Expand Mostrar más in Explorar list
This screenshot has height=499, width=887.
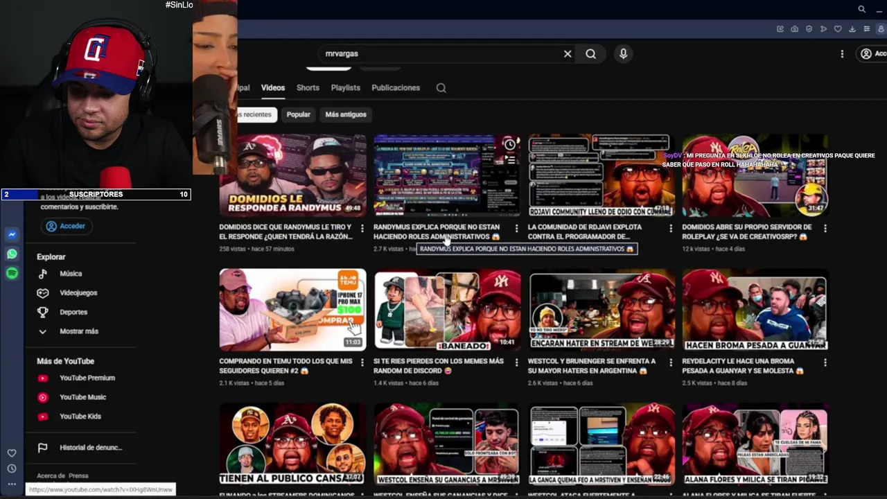(x=79, y=331)
